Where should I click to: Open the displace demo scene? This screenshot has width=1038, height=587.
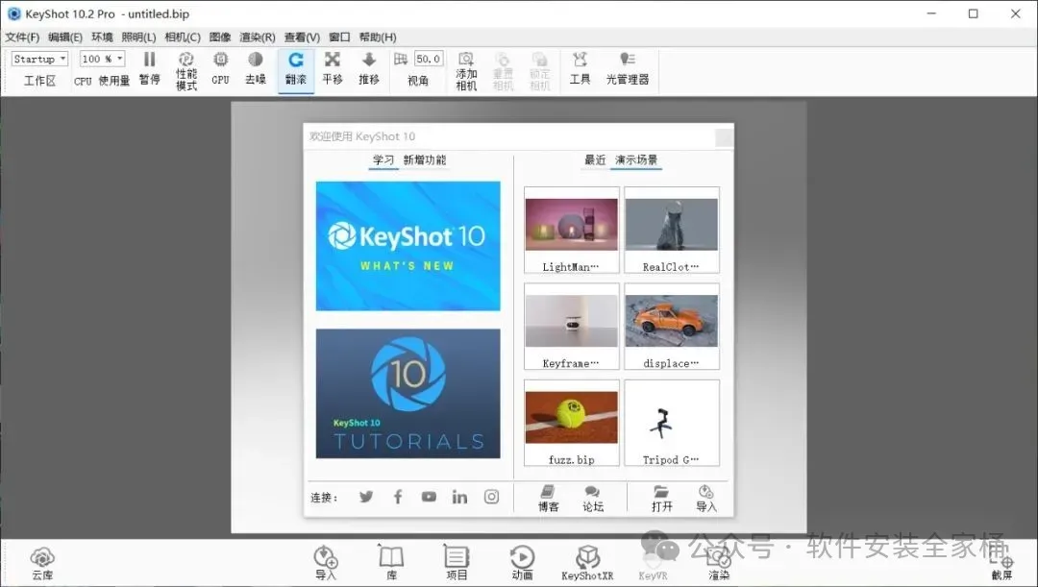(x=671, y=327)
